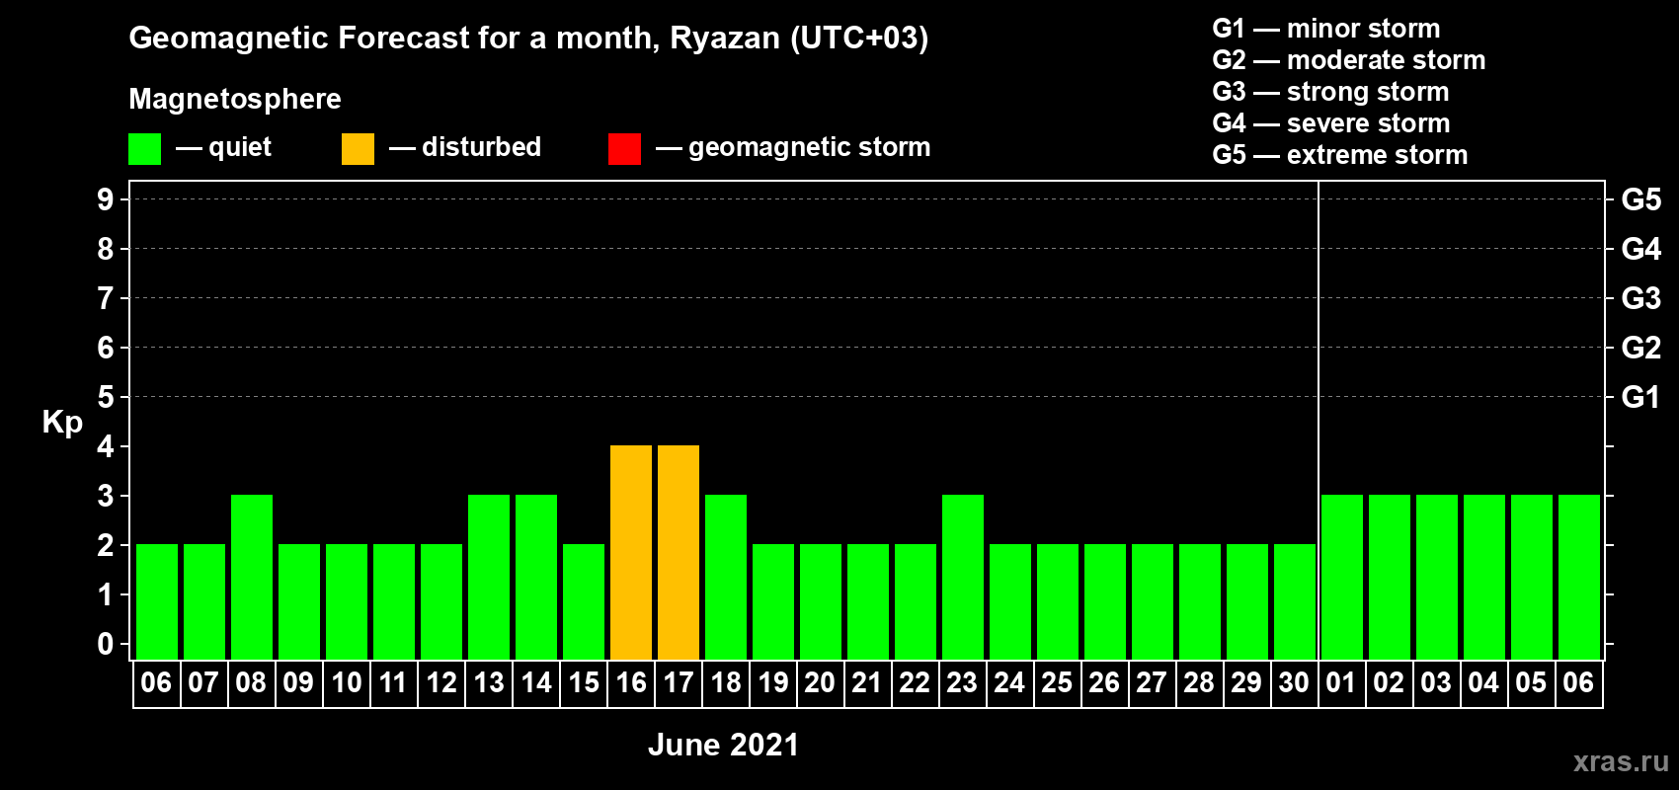Click the '— quiet' legend label
Viewport: 1679px width, 790px height.
point(223,147)
